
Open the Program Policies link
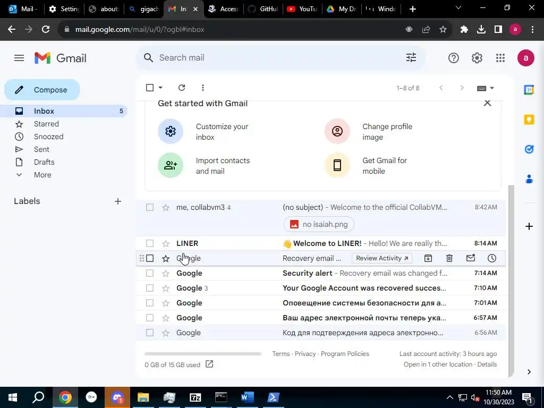click(x=345, y=353)
